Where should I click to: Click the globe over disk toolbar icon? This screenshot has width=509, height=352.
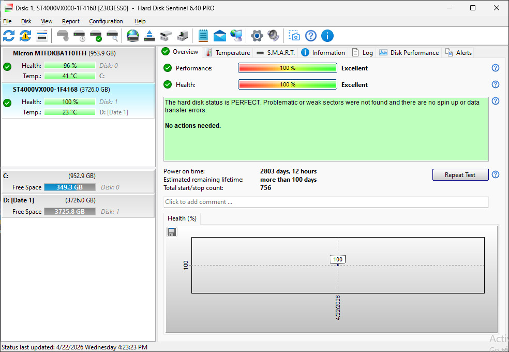(133, 36)
